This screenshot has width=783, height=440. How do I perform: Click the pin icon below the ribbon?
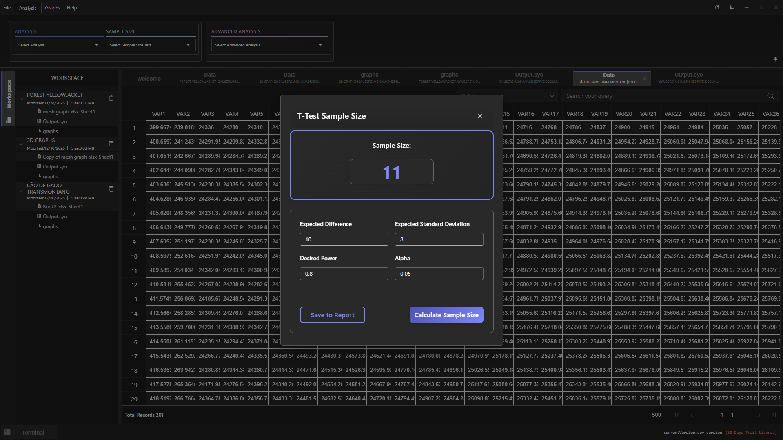pyautogui.click(x=775, y=59)
